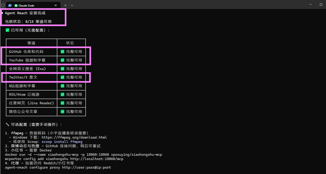Open a new terminal tab with the plus button
The height and width of the screenshot is (174, 326).
[65, 5]
